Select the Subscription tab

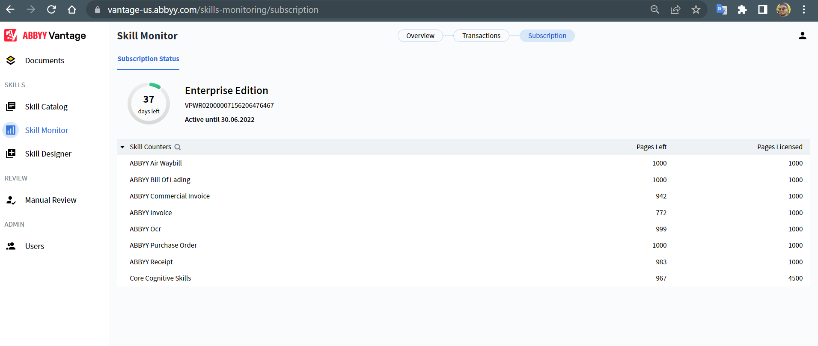[547, 36]
